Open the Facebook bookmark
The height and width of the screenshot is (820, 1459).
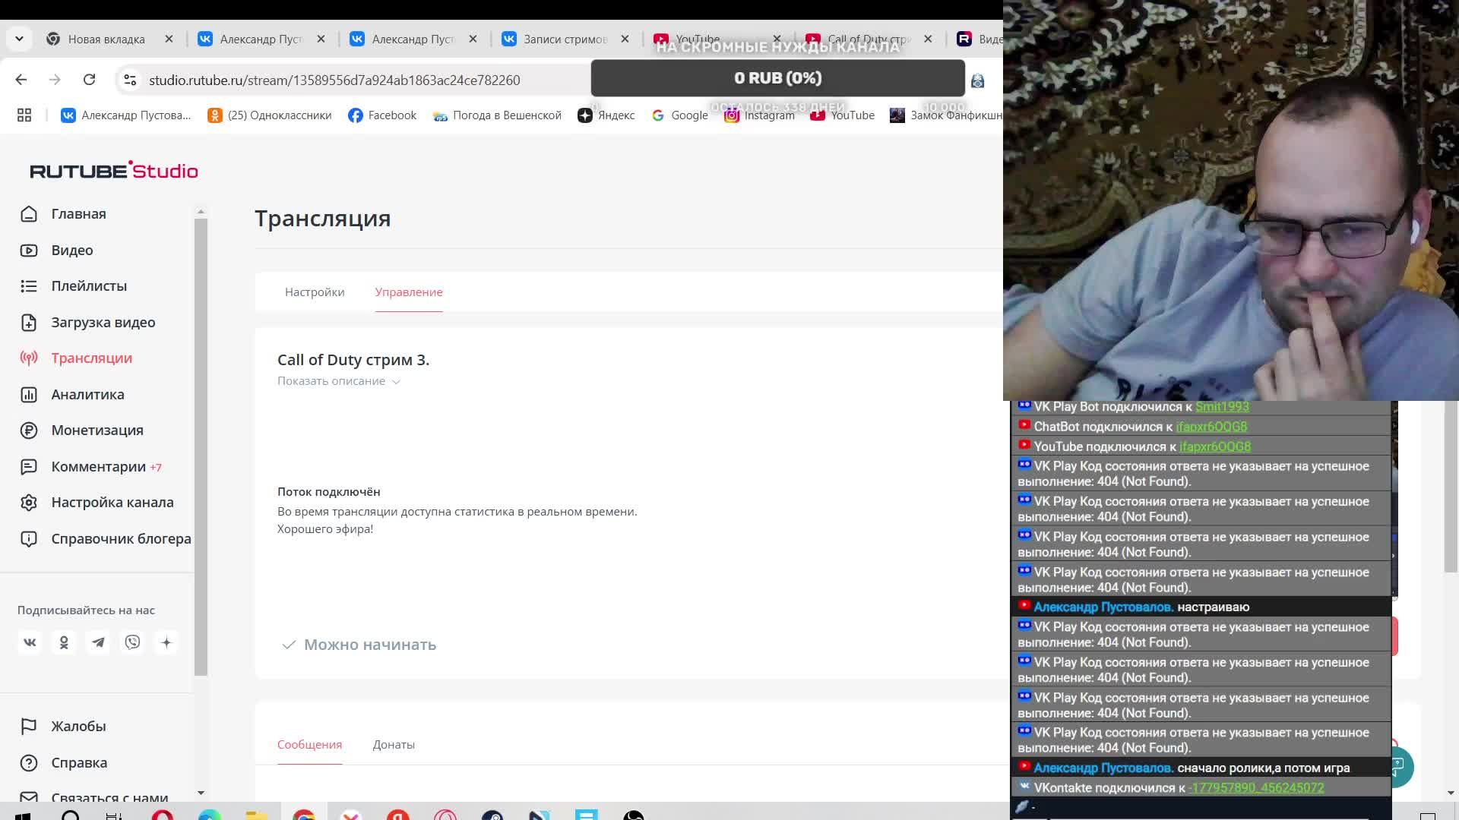[x=382, y=115]
